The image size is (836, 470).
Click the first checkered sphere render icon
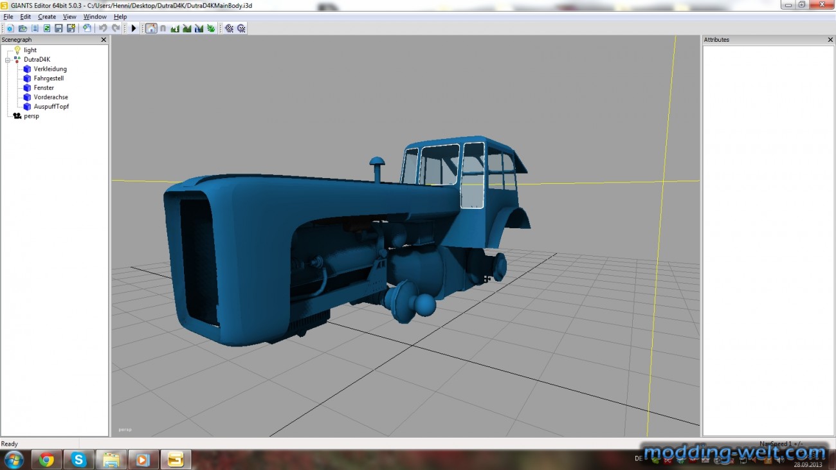229,28
